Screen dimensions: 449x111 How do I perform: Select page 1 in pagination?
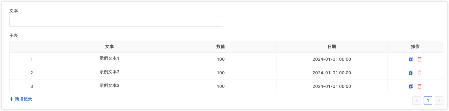(x=428, y=101)
